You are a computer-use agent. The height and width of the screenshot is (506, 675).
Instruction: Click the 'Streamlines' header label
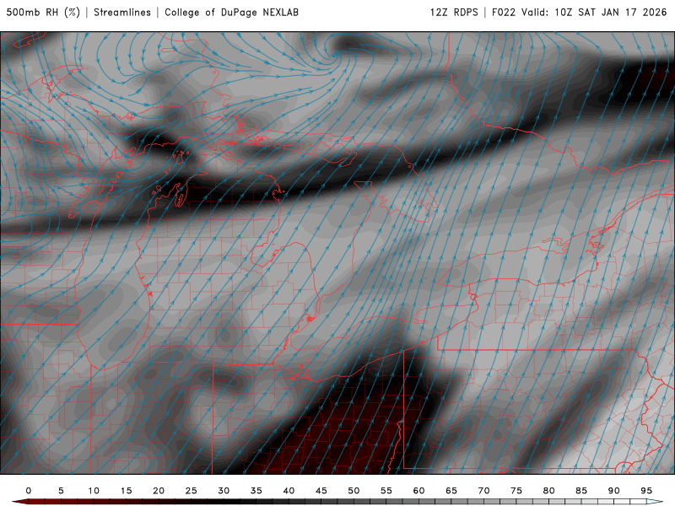[x=122, y=12]
